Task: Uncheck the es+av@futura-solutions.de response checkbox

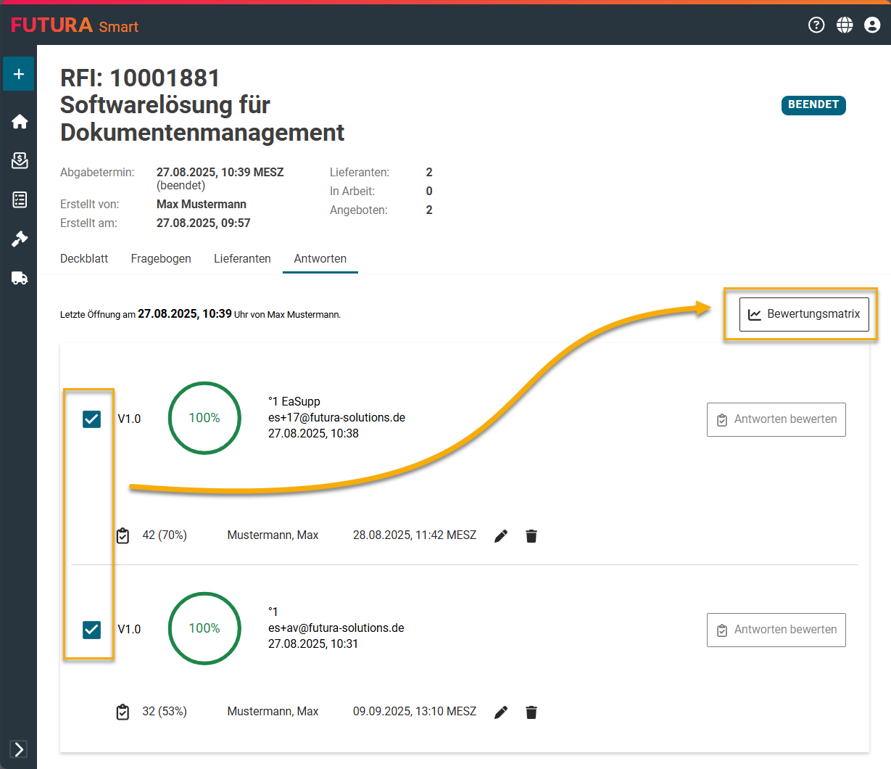Action: pos(92,630)
